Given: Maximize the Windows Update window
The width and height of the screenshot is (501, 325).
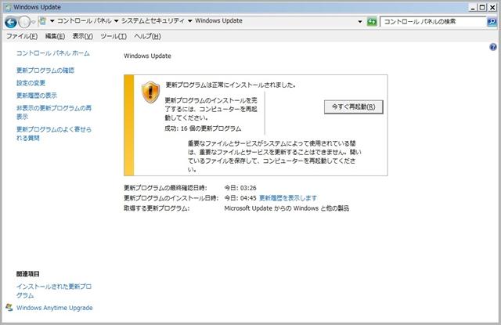Looking at the screenshot, I should pyautogui.click(x=482, y=7).
